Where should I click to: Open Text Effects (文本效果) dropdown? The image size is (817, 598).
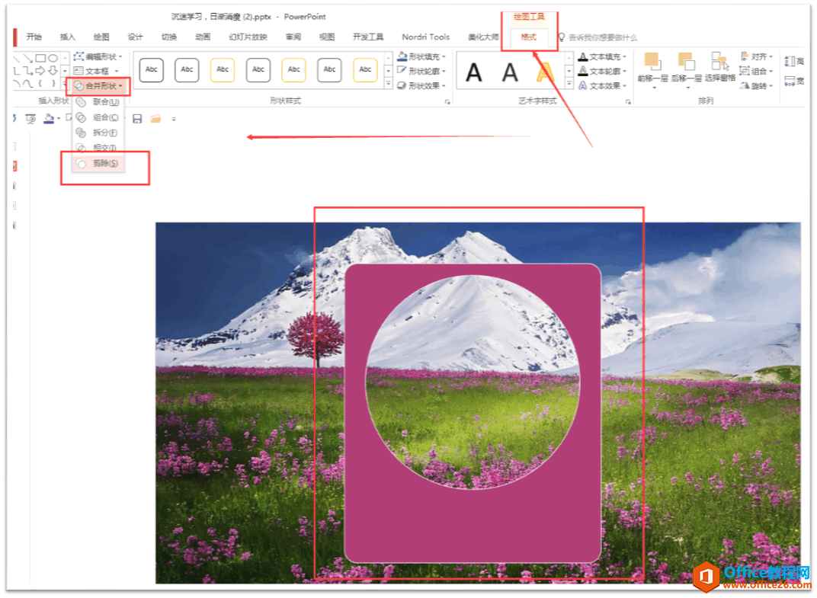pyautogui.click(x=602, y=85)
